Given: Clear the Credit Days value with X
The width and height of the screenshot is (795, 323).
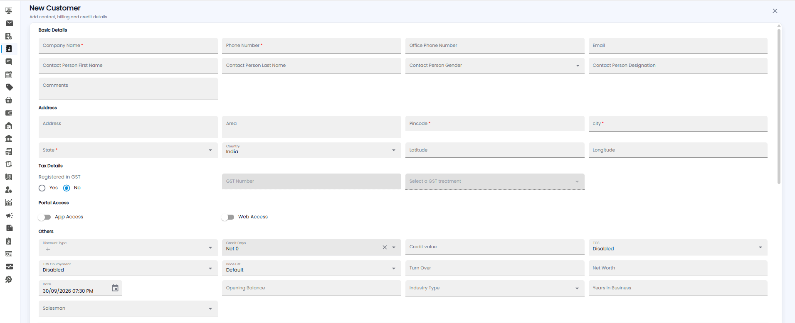Looking at the screenshot, I should point(385,247).
